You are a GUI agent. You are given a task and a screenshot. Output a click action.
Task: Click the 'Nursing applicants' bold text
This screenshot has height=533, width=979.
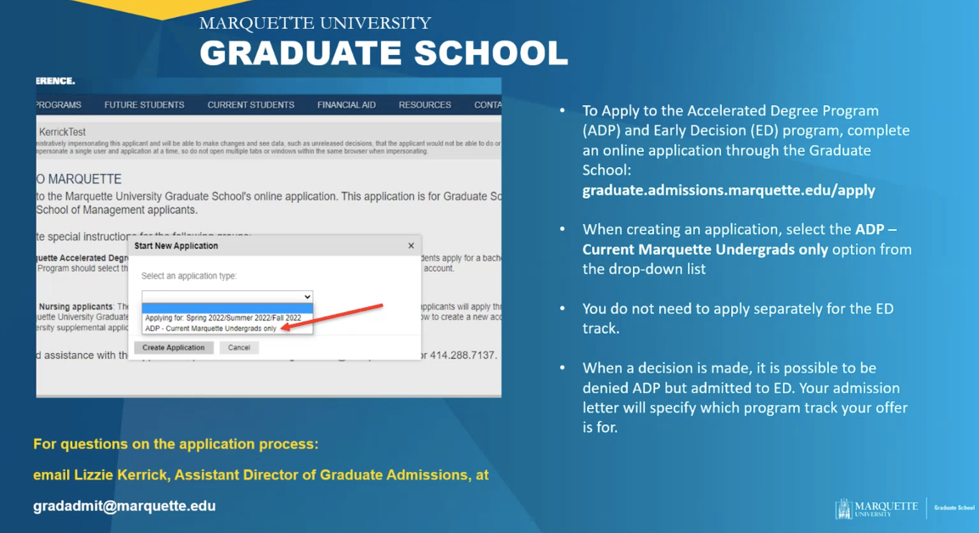pos(76,306)
